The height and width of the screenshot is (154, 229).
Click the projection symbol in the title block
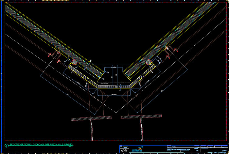124,151
